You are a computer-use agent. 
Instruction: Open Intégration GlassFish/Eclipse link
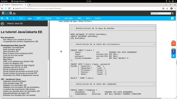point(15,81)
